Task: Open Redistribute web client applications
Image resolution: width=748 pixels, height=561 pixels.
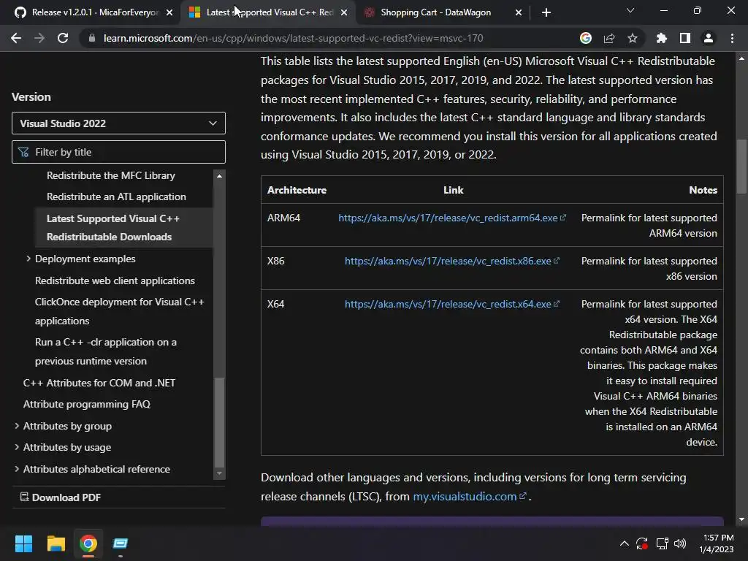Action: tap(115, 280)
